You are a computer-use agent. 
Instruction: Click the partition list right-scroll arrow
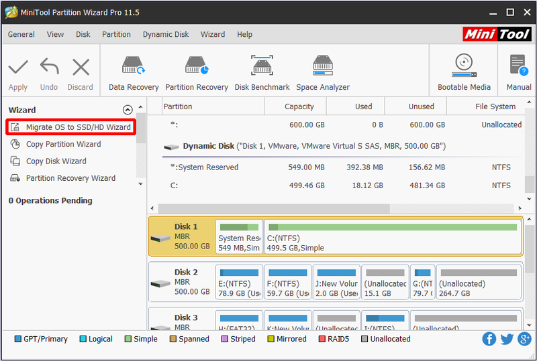pyautogui.click(x=520, y=208)
